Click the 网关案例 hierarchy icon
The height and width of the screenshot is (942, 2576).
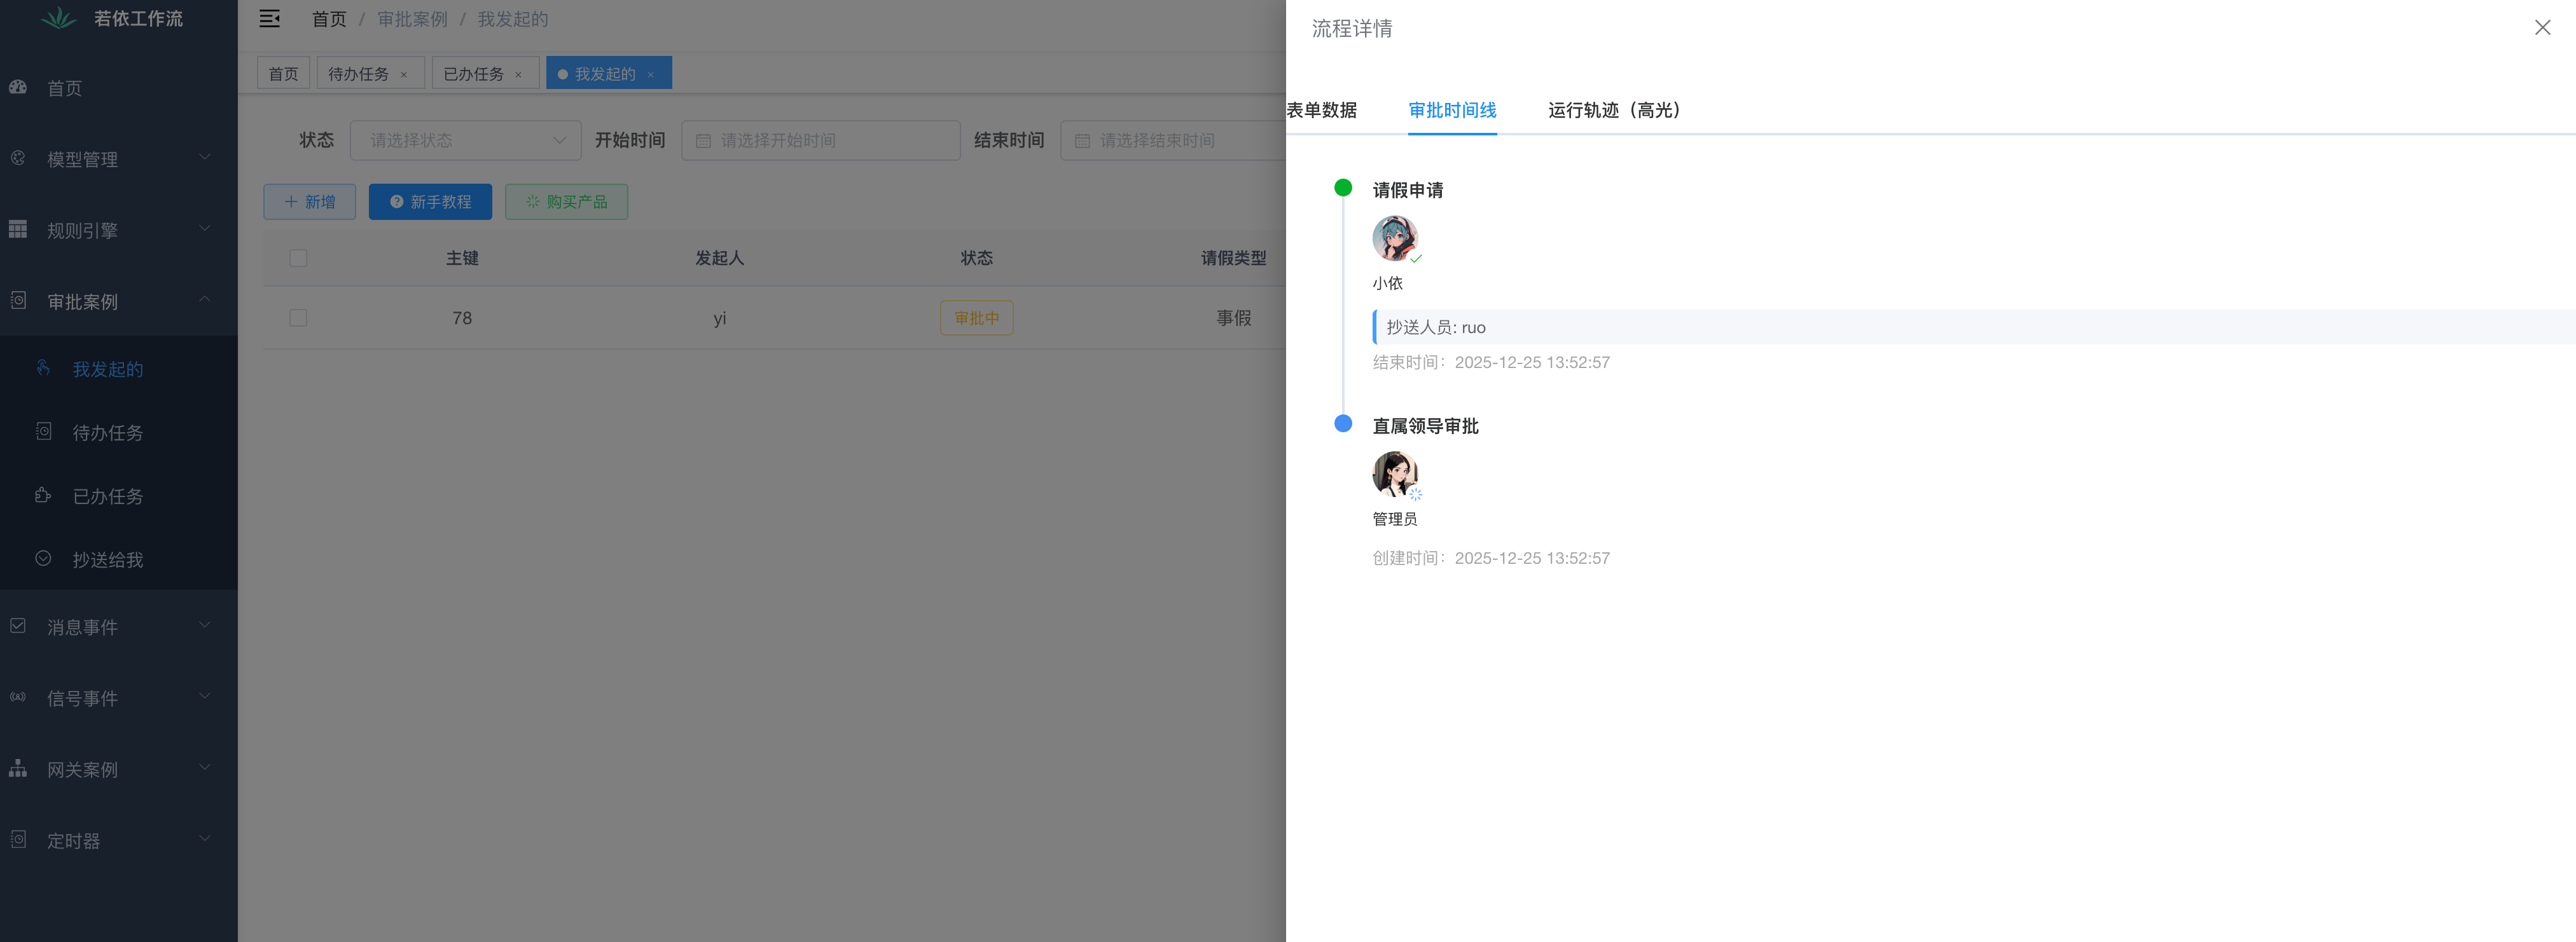18,768
